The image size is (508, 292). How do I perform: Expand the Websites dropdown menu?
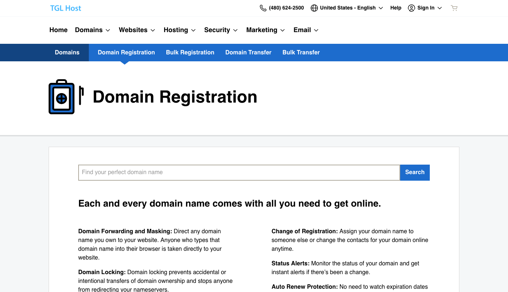coord(137,30)
